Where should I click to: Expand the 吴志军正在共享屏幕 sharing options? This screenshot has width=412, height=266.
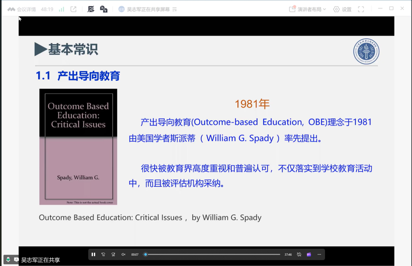(x=175, y=9)
